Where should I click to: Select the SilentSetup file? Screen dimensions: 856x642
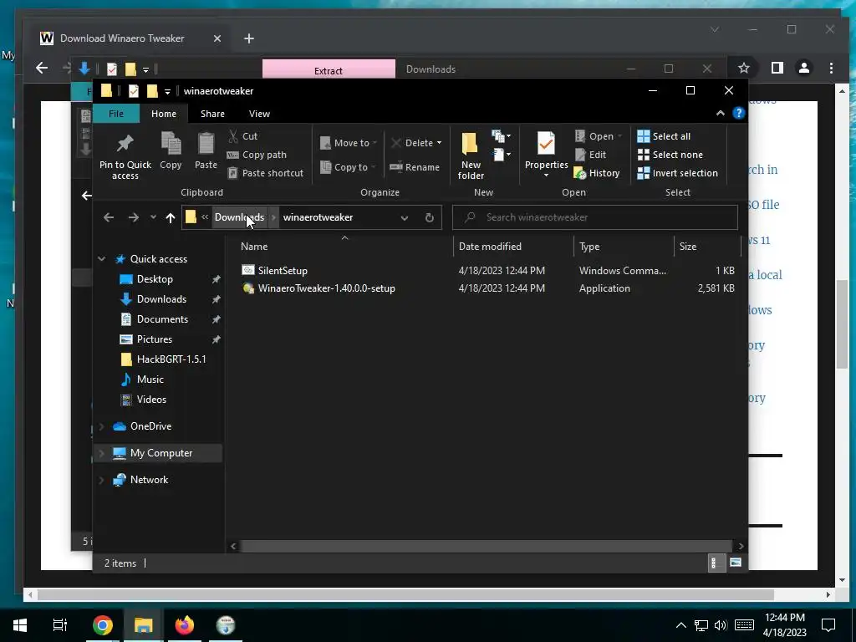pyautogui.click(x=274, y=270)
